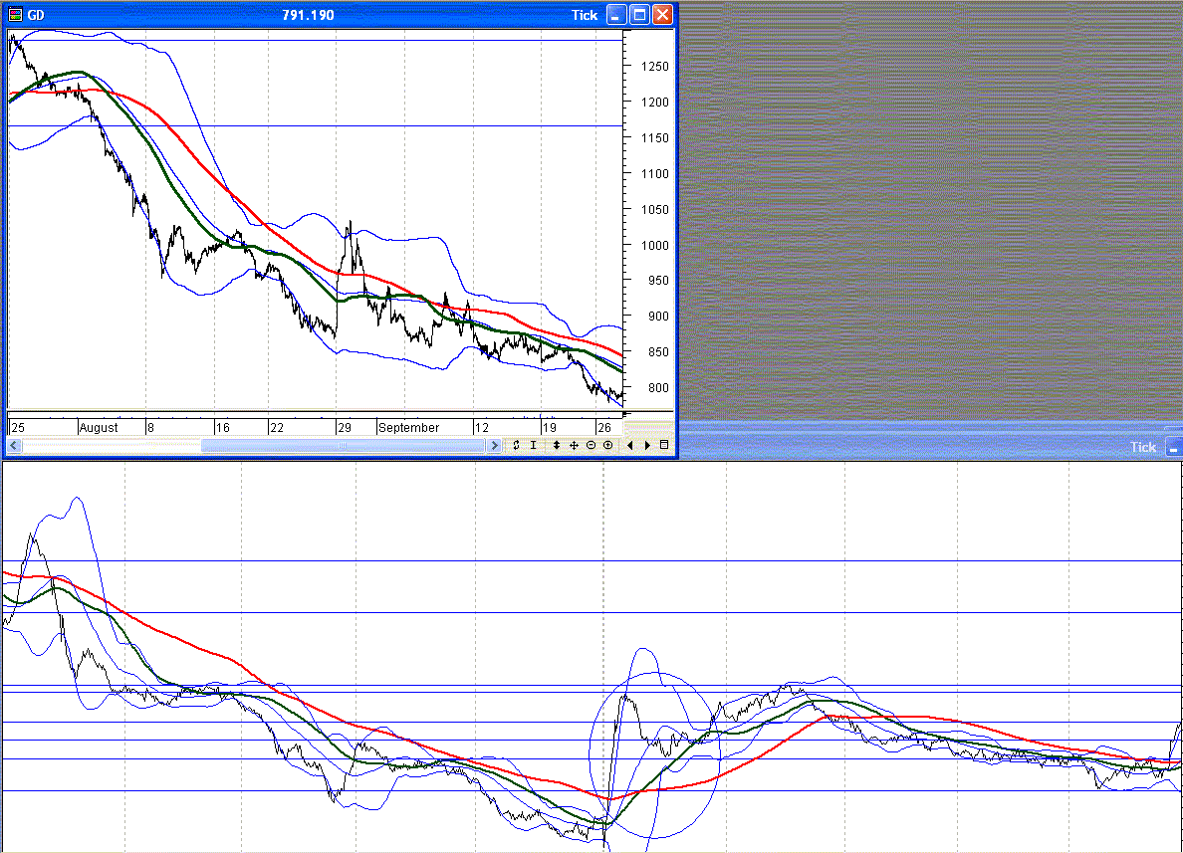Image resolution: width=1183 pixels, height=853 pixels.
Task: Zoom in with the circled plus icon
Action: (x=608, y=445)
